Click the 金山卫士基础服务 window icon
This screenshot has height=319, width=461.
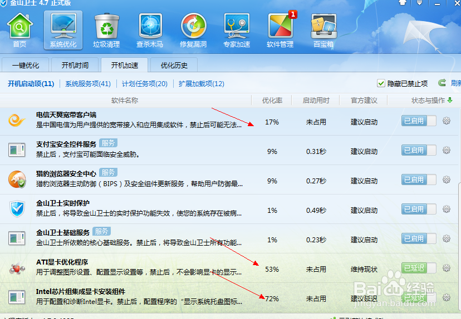(17, 238)
